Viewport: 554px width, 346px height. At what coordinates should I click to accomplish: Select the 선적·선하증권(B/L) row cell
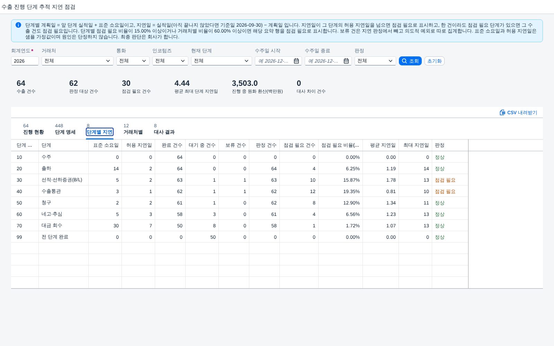pos(64,180)
